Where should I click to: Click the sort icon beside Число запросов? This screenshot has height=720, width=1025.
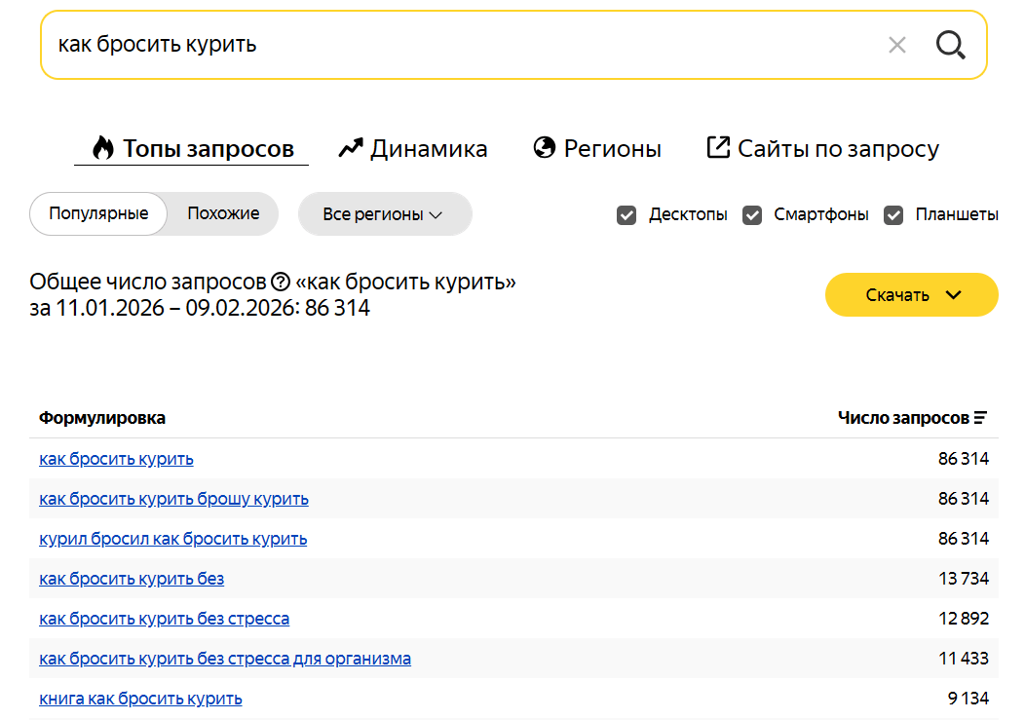(x=980, y=418)
